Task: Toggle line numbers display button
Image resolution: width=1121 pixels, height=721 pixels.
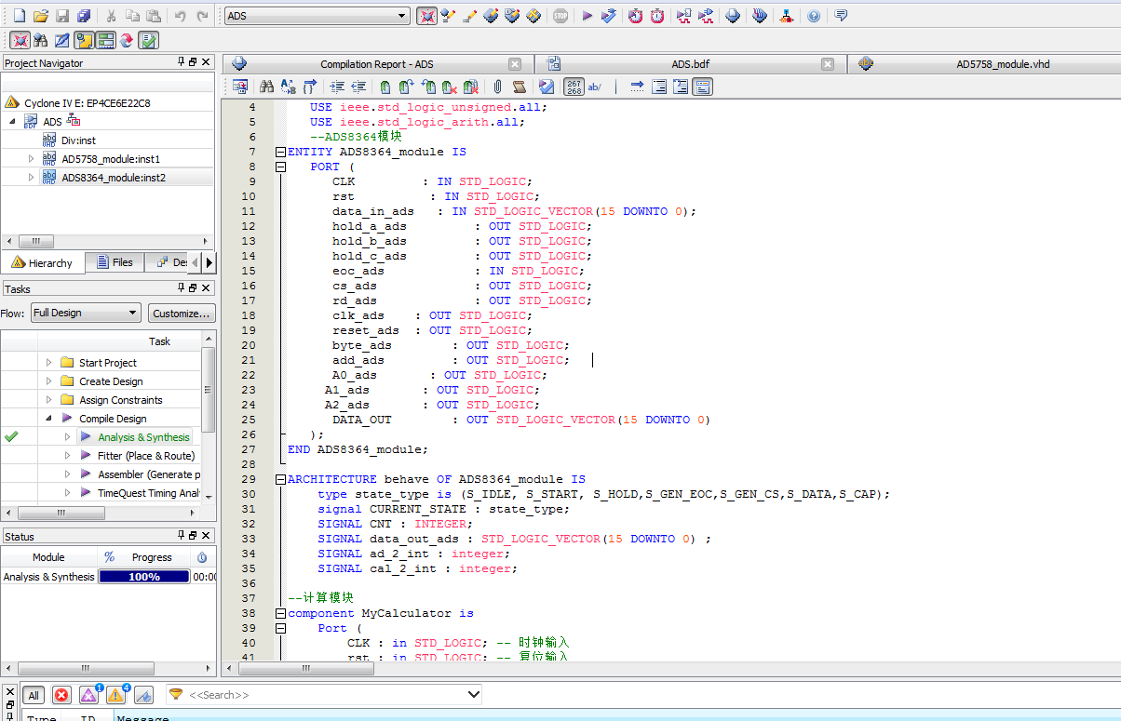Action: pyautogui.click(x=574, y=87)
